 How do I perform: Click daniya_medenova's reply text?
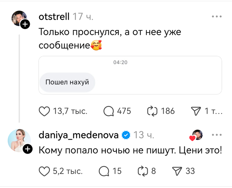(x=130, y=150)
